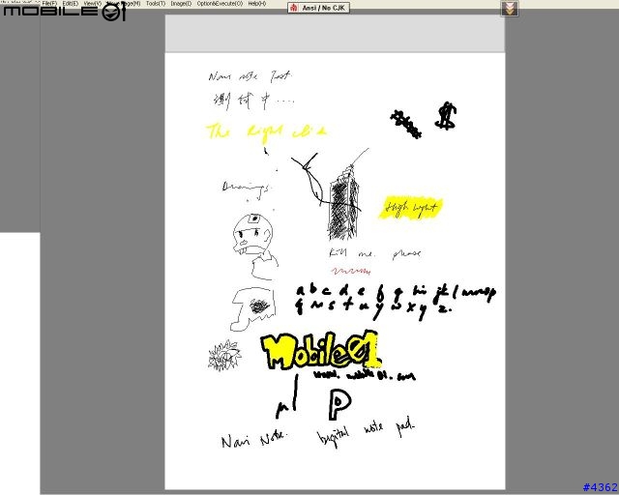Screen dimensions: 619x495
Task: Open the View(V) menu
Action: click(93, 4)
